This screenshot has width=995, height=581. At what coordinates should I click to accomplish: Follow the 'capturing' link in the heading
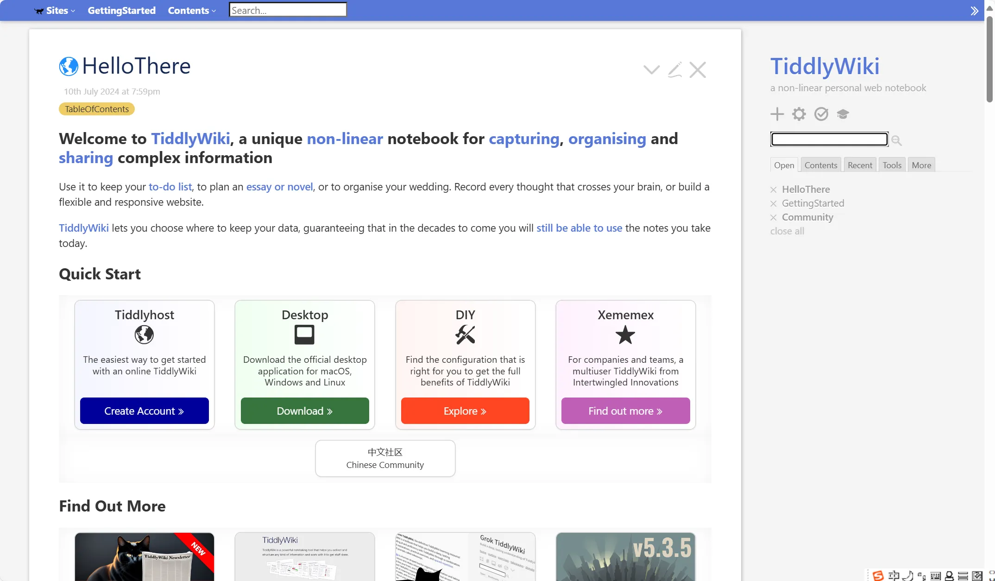pos(524,139)
